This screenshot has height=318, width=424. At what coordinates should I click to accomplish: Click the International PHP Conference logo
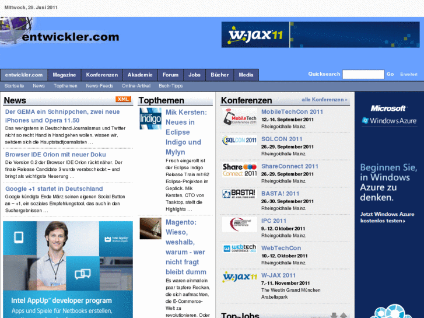point(240,225)
